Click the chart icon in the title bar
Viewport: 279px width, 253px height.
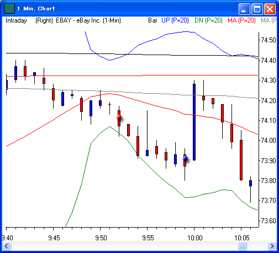(9, 8)
